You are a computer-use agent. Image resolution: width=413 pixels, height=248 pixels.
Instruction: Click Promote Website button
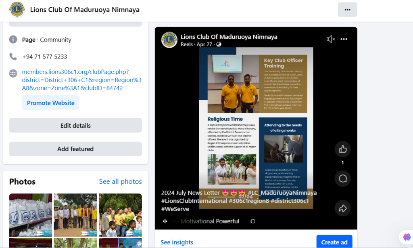50,103
